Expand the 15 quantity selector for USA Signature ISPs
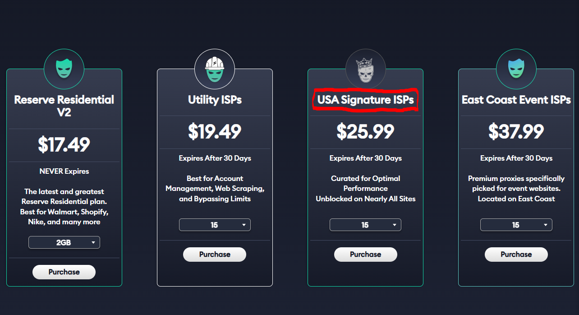This screenshot has width=579, height=315. [x=365, y=224]
